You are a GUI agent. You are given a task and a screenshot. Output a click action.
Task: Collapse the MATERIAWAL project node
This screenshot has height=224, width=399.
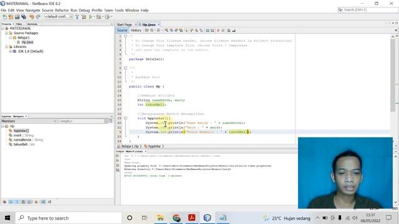pyautogui.click(x=2, y=29)
